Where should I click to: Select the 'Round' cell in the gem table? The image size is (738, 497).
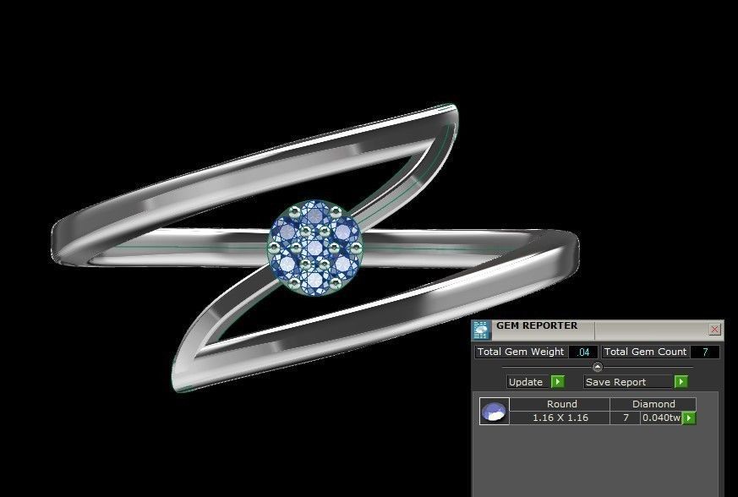(561, 404)
